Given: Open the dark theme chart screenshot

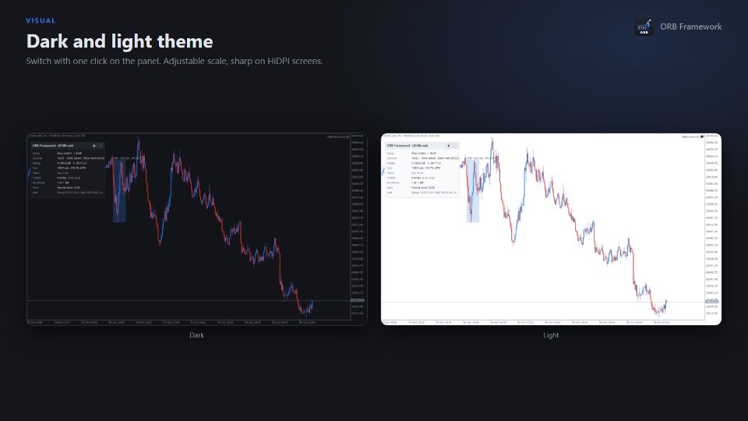Looking at the screenshot, I should 196,229.
